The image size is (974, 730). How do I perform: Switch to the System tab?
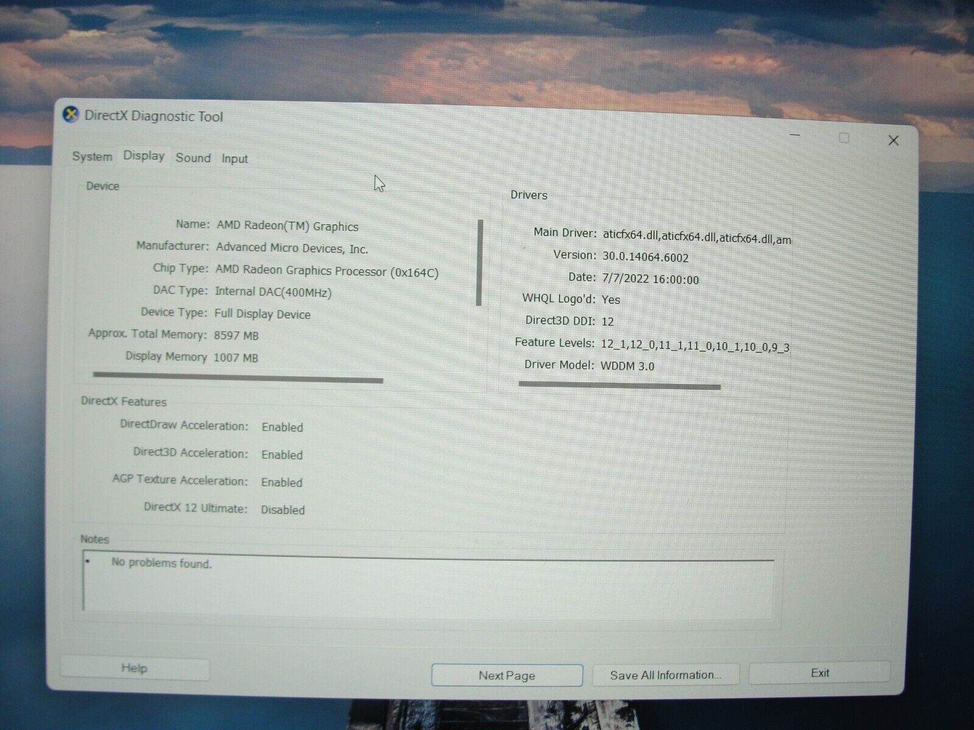(91, 157)
